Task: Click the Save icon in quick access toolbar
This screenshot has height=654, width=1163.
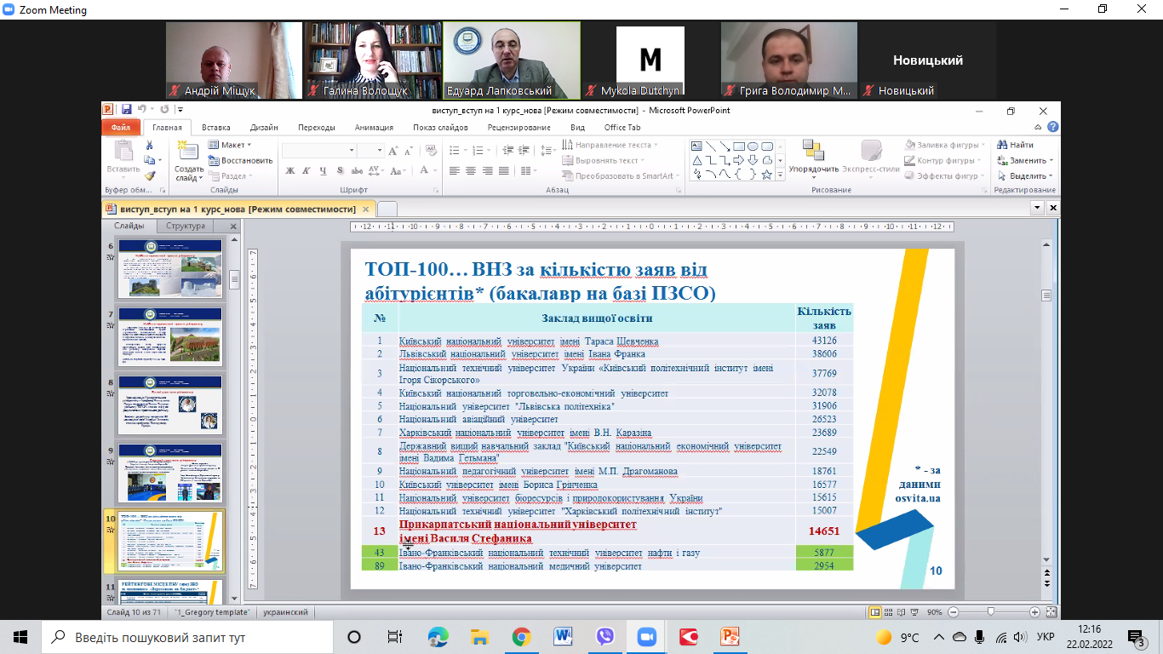Action: (x=126, y=110)
